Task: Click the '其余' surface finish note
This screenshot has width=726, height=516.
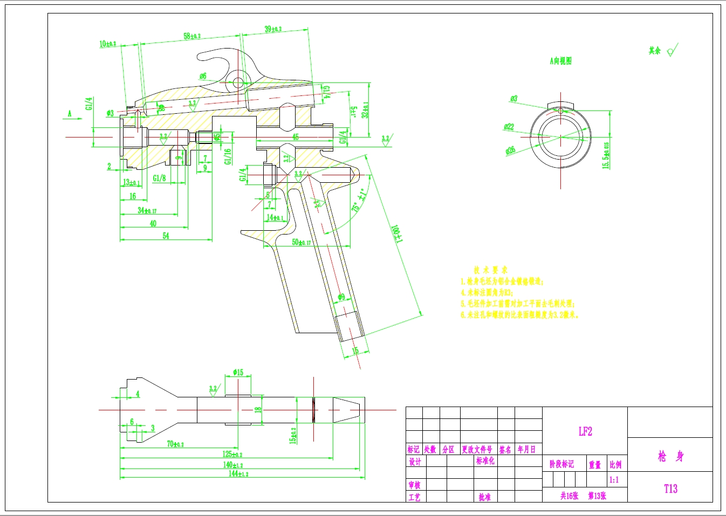Action: point(655,51)
